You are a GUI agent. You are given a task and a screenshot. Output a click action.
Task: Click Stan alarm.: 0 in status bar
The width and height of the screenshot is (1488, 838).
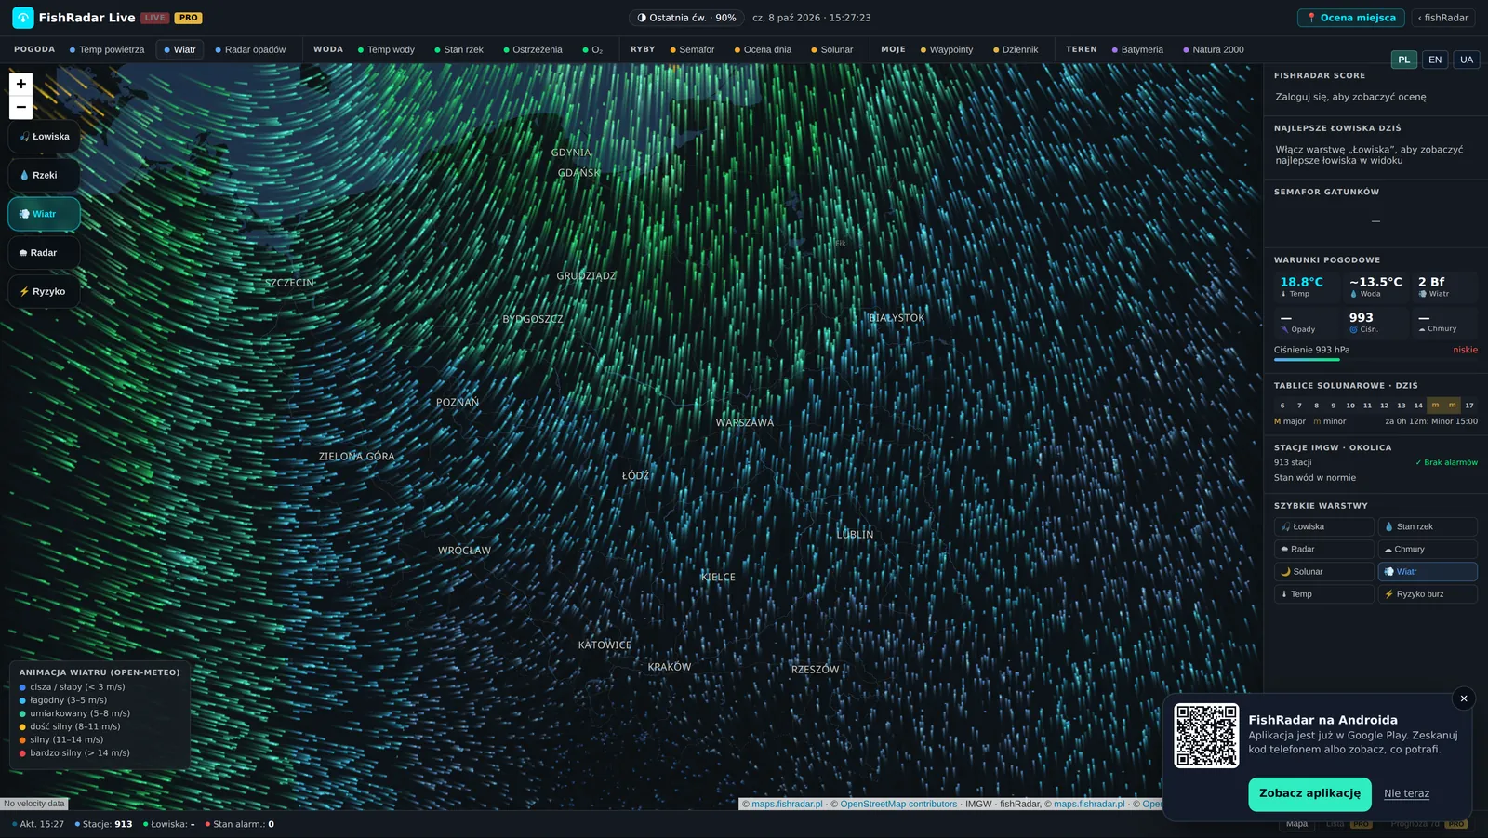239,824
